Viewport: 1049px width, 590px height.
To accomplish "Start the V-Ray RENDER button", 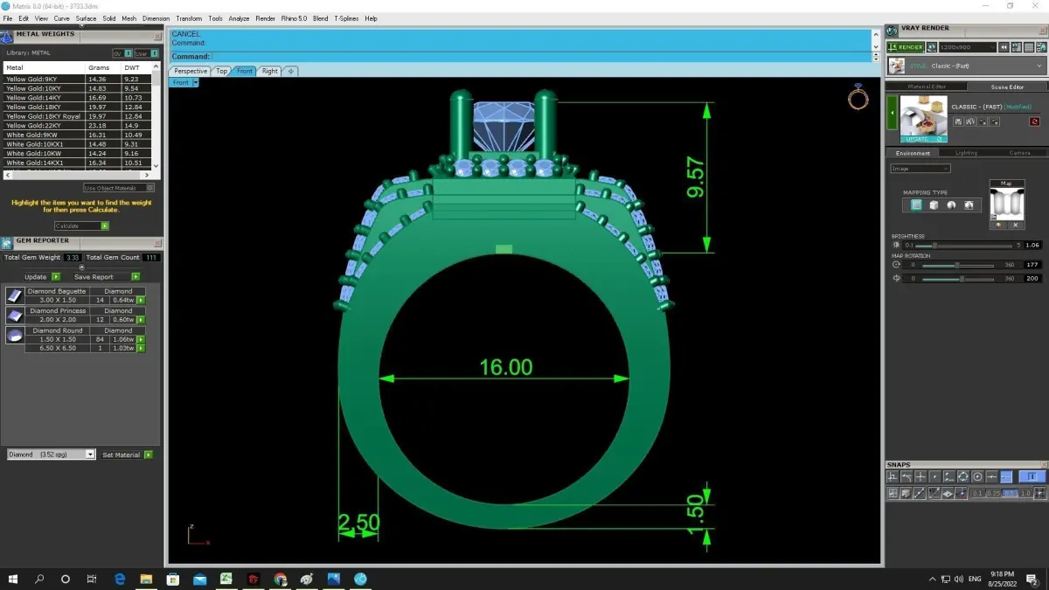I will (906, 47).
